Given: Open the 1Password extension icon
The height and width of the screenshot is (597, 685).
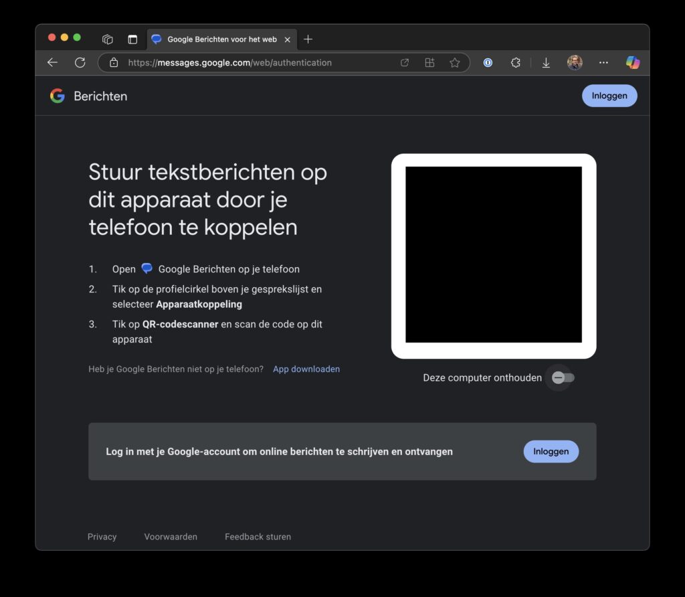Looking at the screenshot, I should coord(488,62).
